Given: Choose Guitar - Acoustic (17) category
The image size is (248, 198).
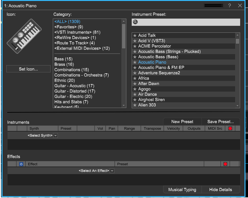Looking at the screenshot, I should [x=74, y=86].
